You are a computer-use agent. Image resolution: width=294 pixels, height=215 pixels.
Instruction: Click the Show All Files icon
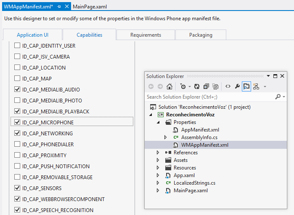[215, 86]
